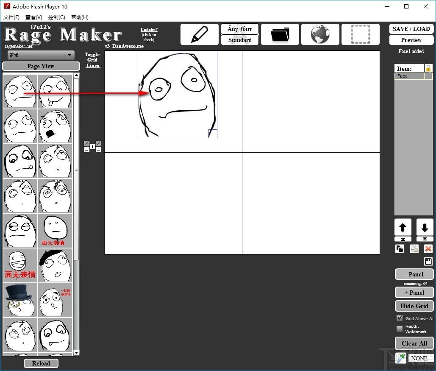The width and height of the screenshot is (436, 371).
Task: Click the face list scroll-down arrow
Action: pos(76,353)
